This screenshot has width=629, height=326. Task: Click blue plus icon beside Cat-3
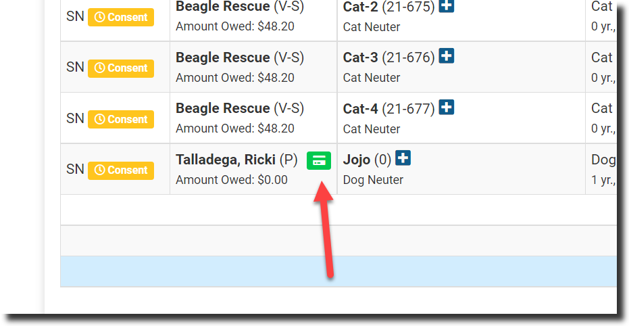(x=446, y=56)
